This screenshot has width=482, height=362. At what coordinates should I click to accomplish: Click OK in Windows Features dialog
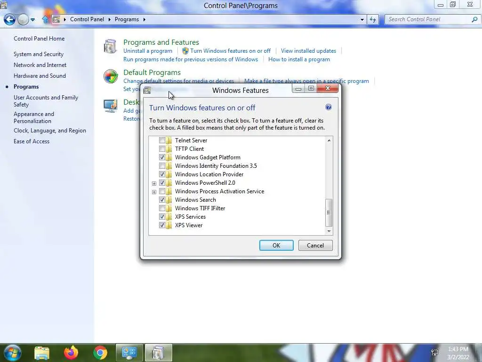(276, 245)
